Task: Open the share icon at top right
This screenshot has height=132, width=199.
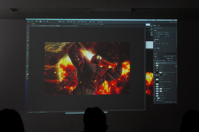Action: 176,22
